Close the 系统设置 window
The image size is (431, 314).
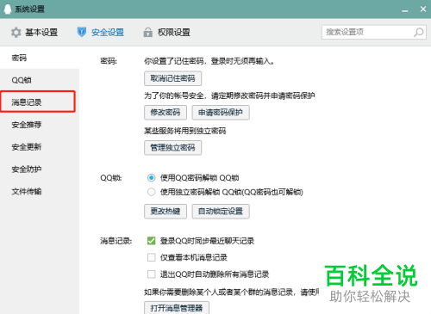[x=423, y=9]
